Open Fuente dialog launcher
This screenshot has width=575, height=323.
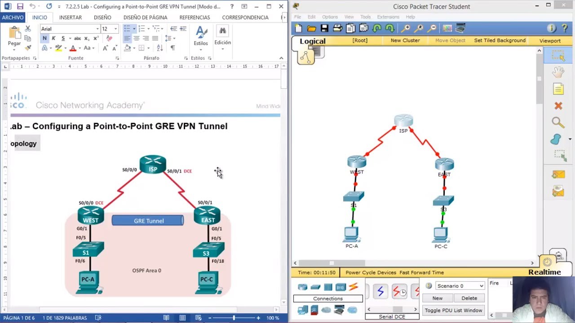(x=117, y=58)
